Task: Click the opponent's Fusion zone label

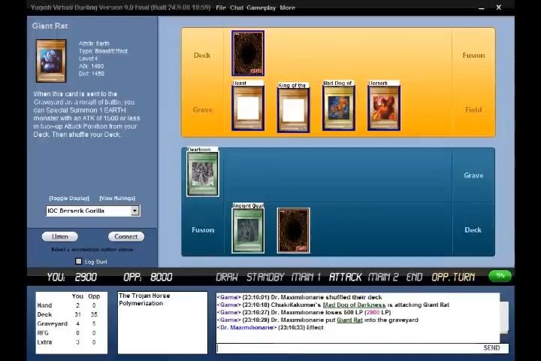Action: (473, 55)
